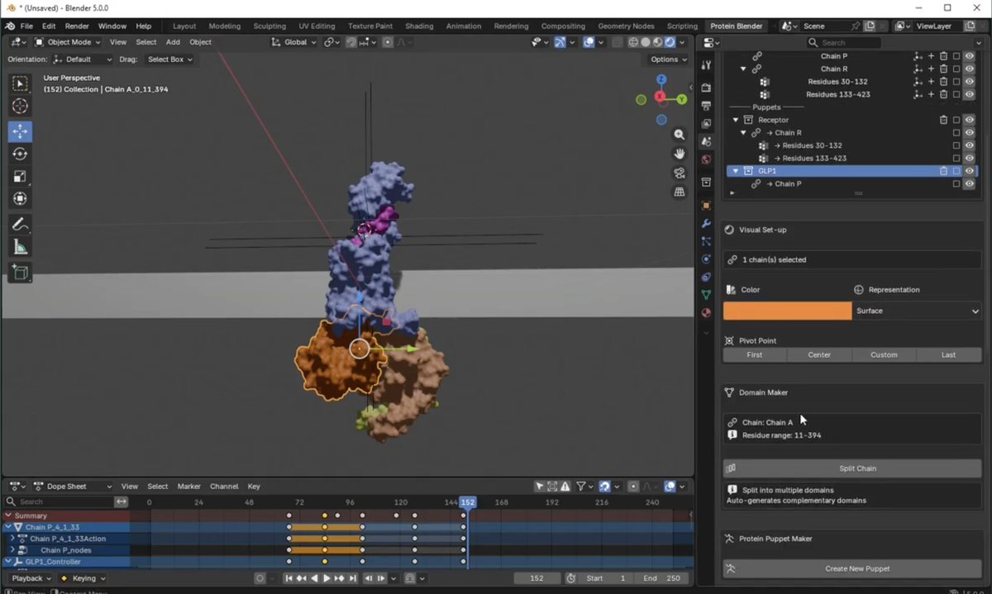Choose the Measure tool
992x594 pixels.
tap(21, 247)
